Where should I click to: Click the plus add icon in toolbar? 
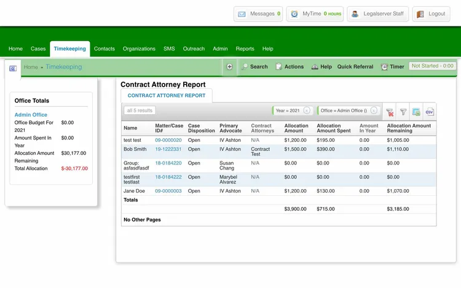coord(229,66)
